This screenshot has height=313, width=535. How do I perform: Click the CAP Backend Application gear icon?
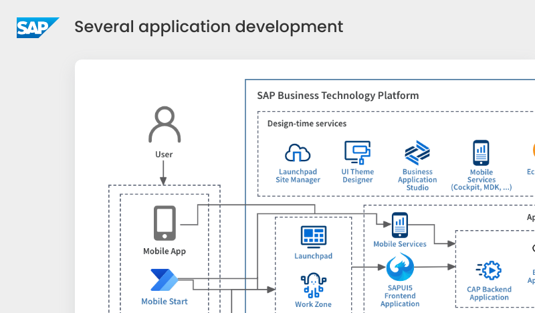[x=489, y=270]
